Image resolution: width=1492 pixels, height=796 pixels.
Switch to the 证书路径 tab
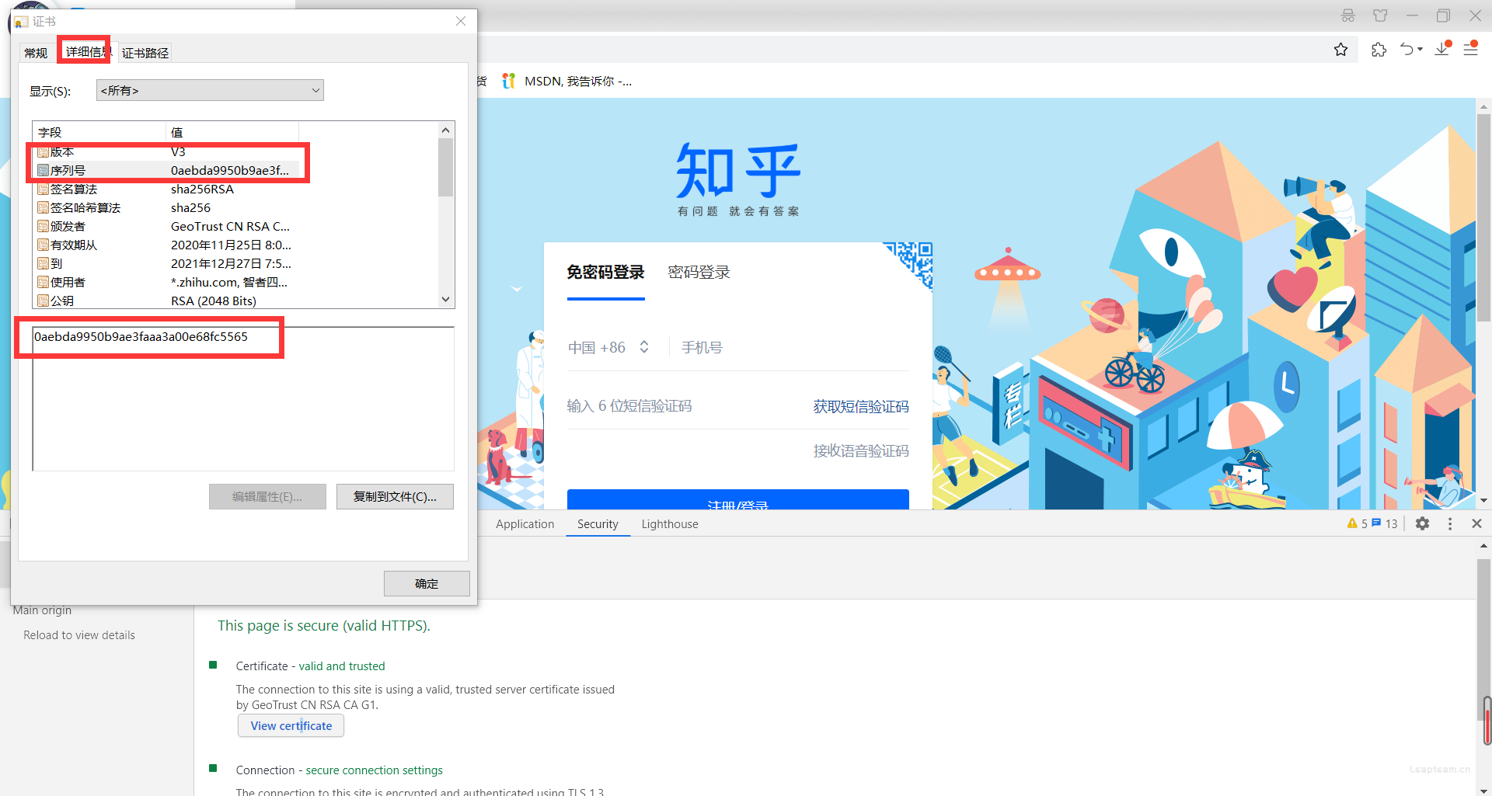pos(145,53)
